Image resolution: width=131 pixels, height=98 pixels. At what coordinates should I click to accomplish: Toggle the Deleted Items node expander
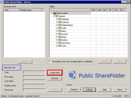point(57,25)
